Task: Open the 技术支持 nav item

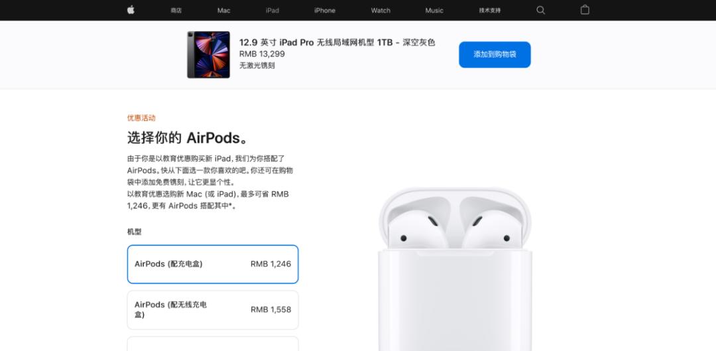Action: pyautogui.click(x=489, y=10)
